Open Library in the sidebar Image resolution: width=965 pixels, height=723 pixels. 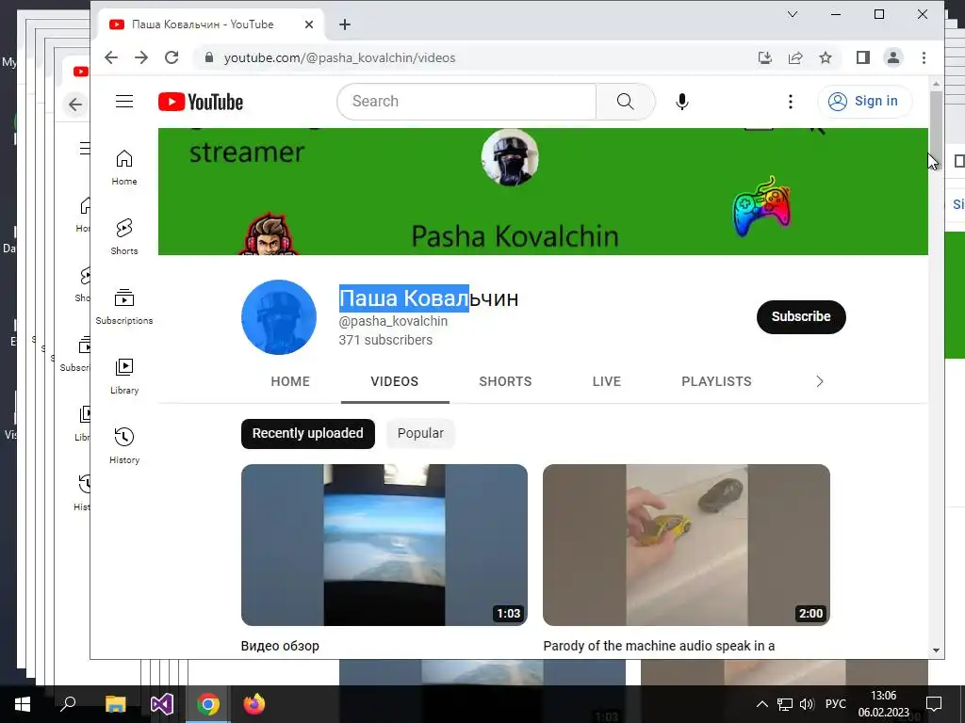(x=124, y=377)
